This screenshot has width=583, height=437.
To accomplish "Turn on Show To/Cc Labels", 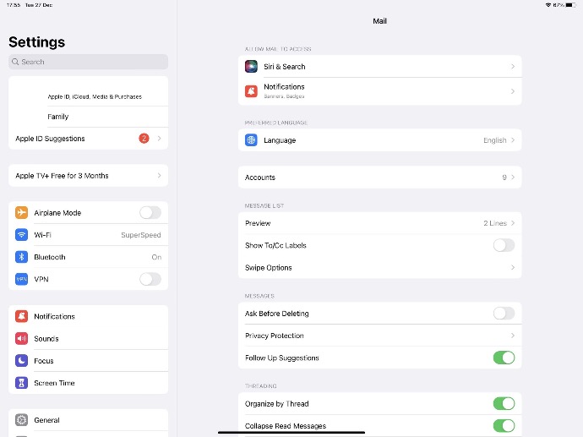I will 504,245.
